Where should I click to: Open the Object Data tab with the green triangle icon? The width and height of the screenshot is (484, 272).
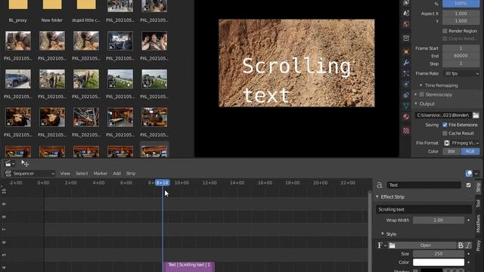tap(406, 106)
